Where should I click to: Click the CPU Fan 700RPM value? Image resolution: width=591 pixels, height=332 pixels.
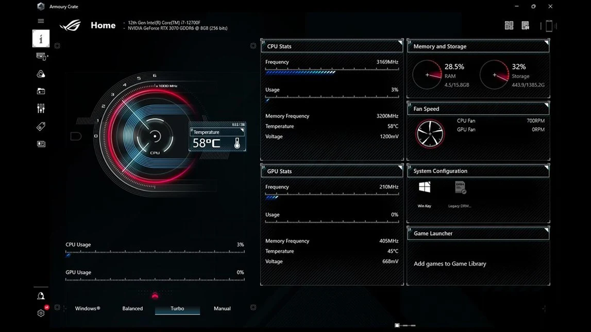[x=535, y=121]
